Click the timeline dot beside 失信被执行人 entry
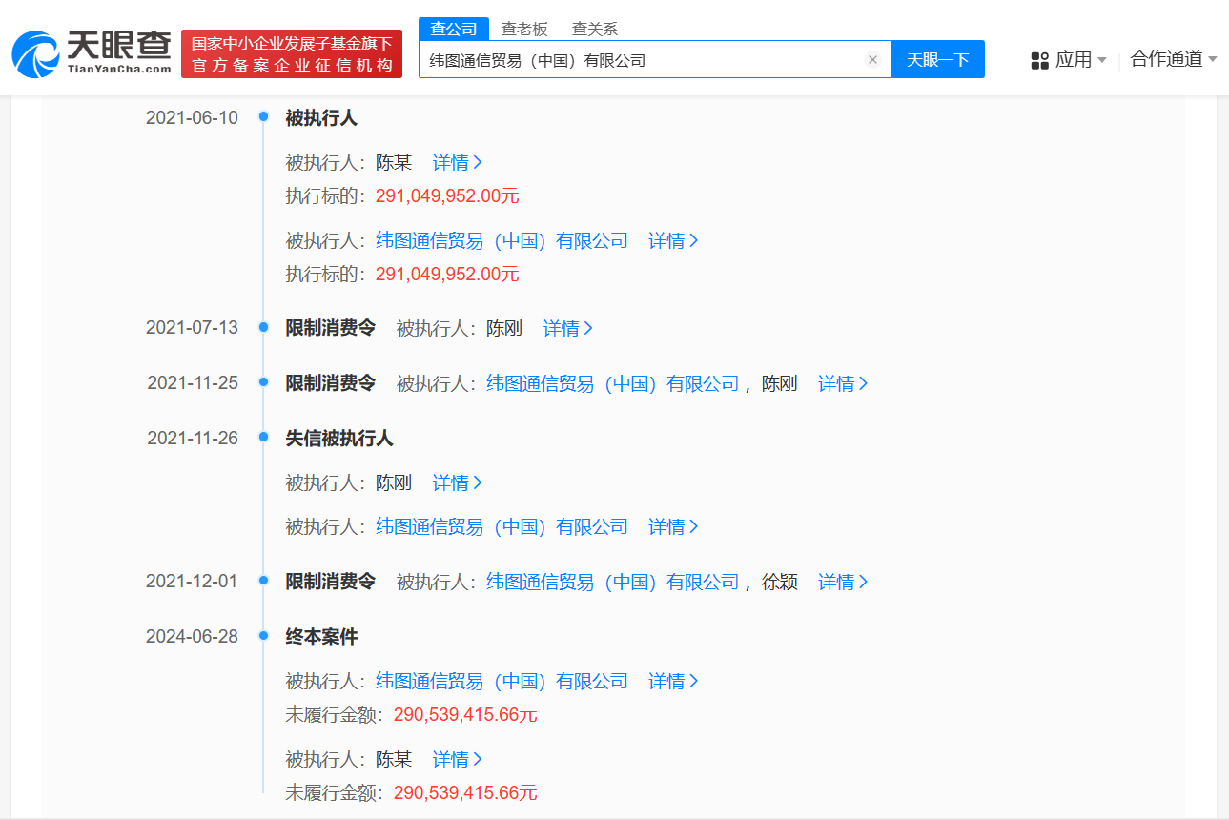Image resolution: width=1229 pixels, height=820 pixels. click(x=262, y=438)
